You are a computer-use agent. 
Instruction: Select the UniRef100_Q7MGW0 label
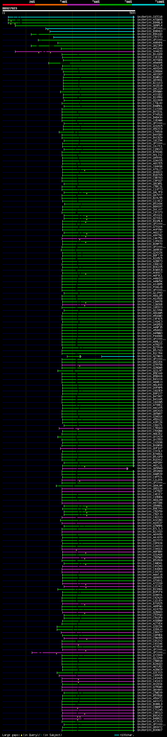click(150, 687)
